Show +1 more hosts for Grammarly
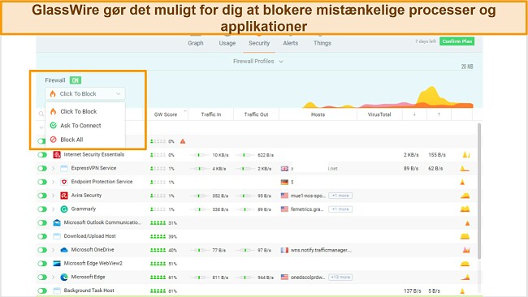Screen dimensions: 528x297 tap(340, 209)
